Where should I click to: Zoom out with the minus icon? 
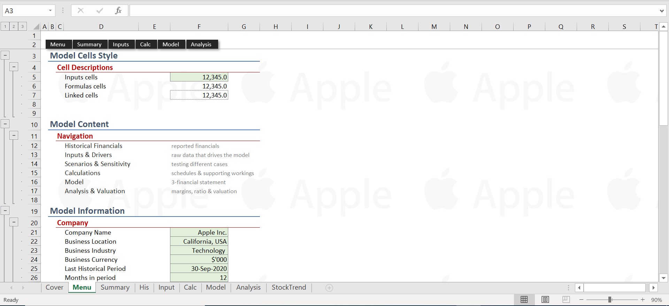point(581,300)
